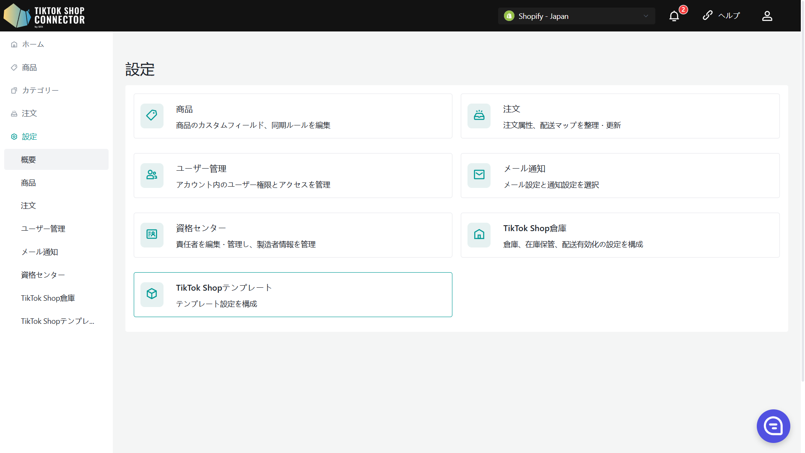Click the ID card icon in 資格センター card

pos(152,235)
